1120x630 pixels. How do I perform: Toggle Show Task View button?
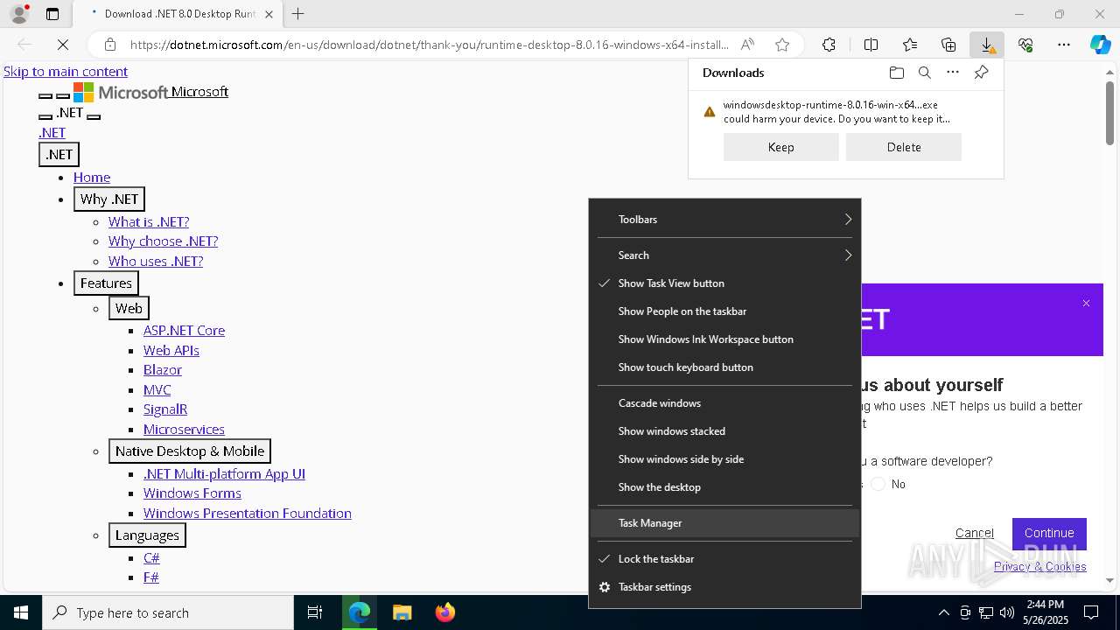point(724,283)
